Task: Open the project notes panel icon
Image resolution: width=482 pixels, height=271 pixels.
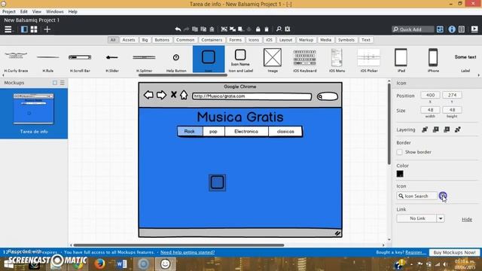Action: (462, 29)
